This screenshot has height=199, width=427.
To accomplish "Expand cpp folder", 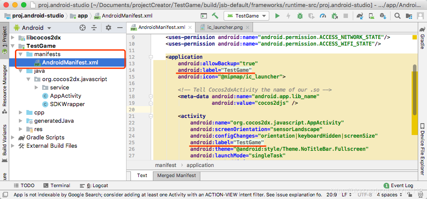I will [21, 113].
